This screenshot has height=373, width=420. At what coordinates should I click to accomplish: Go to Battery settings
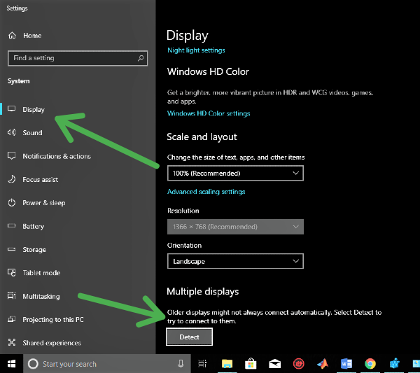[33, 226]
